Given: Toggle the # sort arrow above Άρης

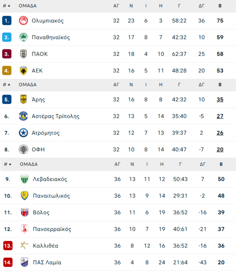Looking at the screenshot, I should pyautogui.click(x=9, y=84).
